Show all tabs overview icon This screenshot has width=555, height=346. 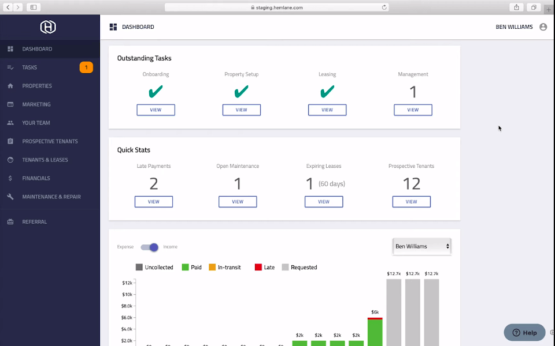534,7
